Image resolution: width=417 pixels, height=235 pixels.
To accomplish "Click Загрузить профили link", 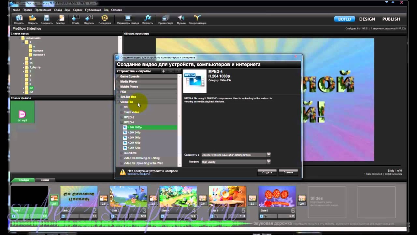I will tap(138, 174).
